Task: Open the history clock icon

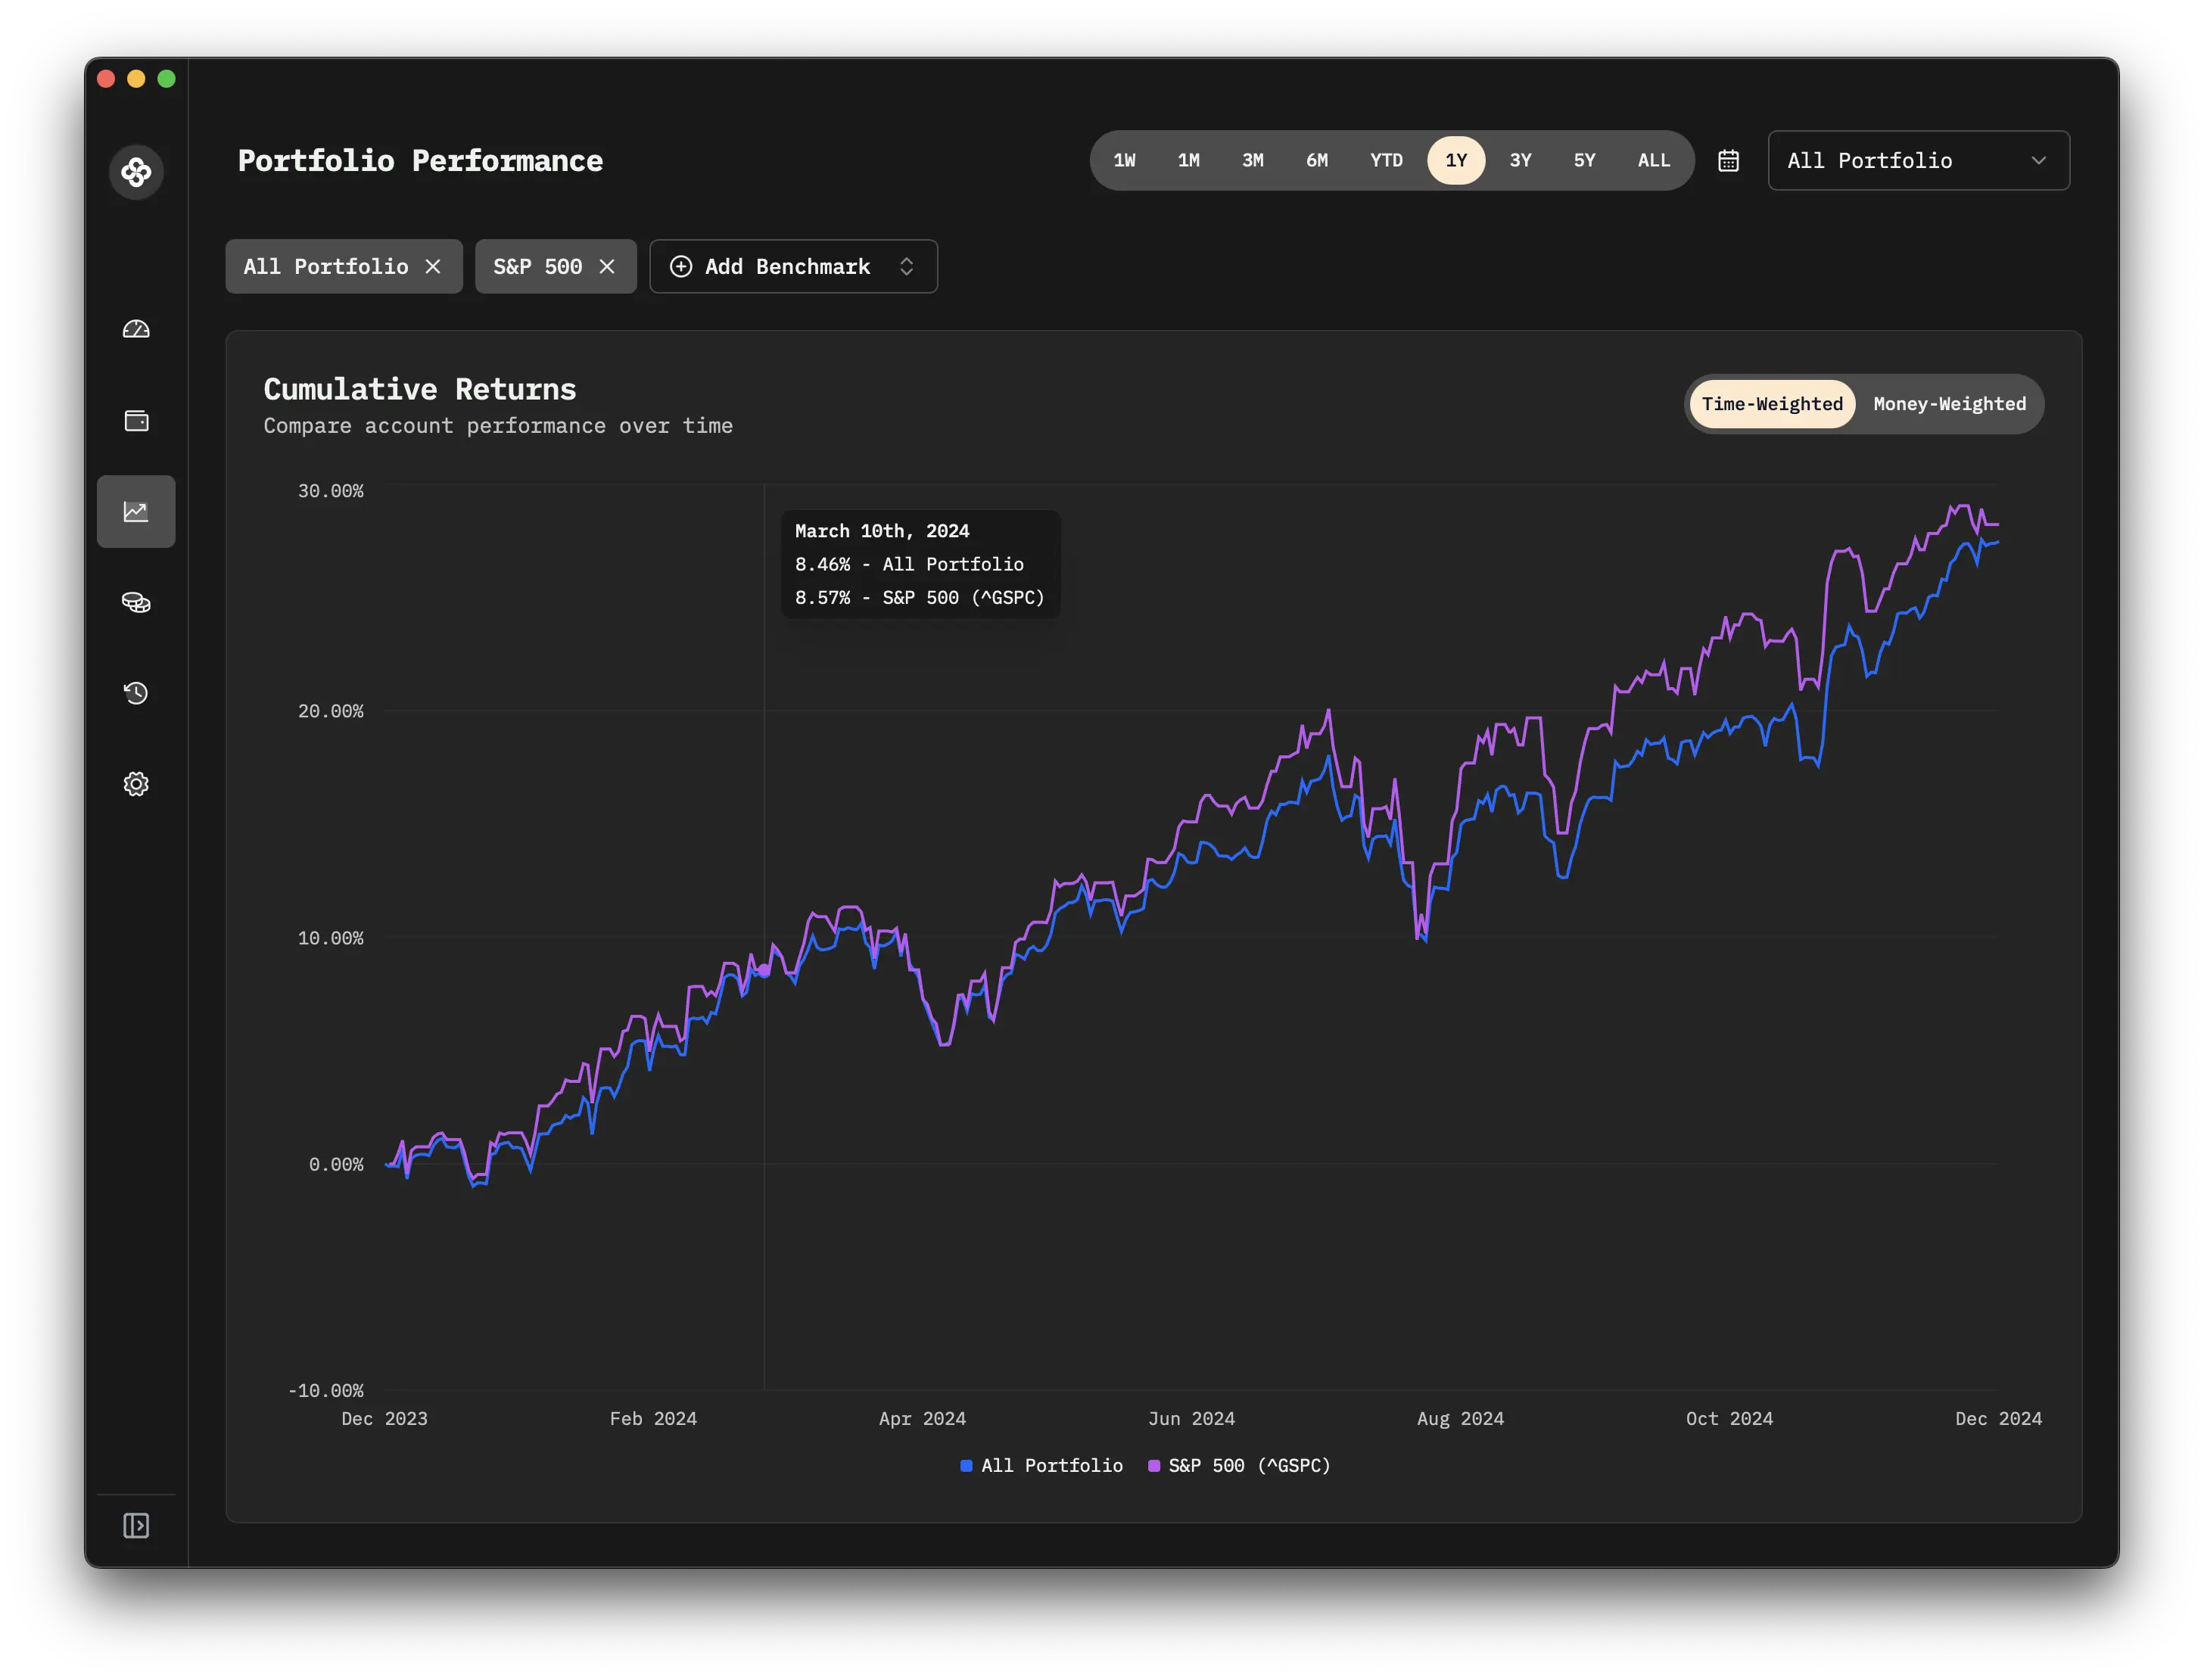Action: (136, 693)
